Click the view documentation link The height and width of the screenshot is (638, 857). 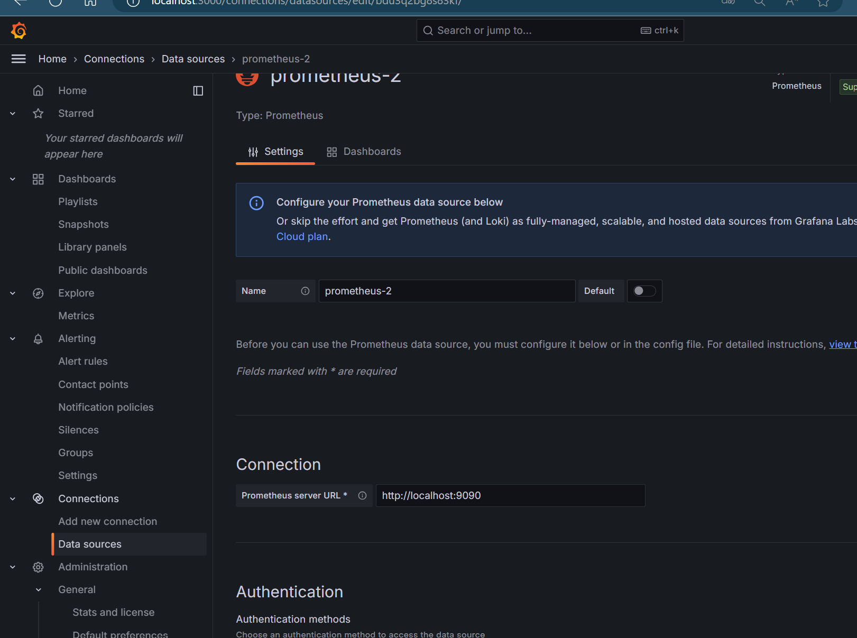tap(843, 344)
